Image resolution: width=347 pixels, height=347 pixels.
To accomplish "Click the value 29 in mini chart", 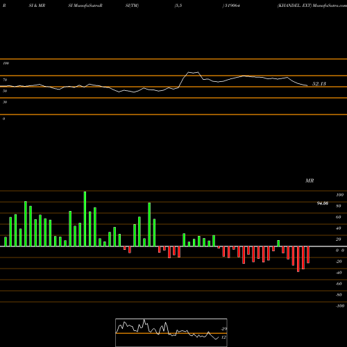I will (x=224, y=329).
